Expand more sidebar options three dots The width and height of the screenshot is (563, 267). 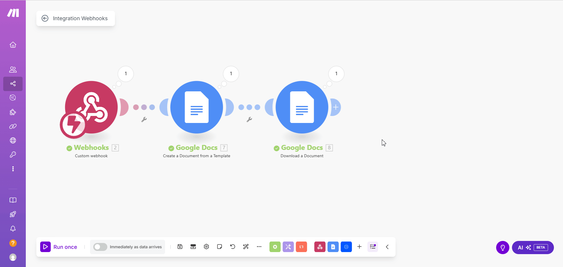[x=13, y=169]
